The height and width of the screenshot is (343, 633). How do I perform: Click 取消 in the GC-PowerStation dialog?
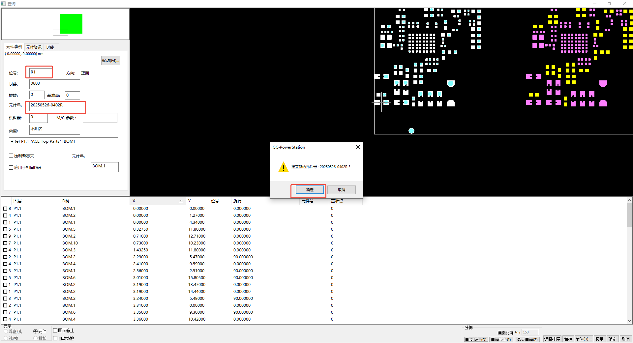[341, 190]
